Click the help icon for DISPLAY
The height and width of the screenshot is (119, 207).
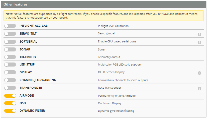click(x=199, y=73)
